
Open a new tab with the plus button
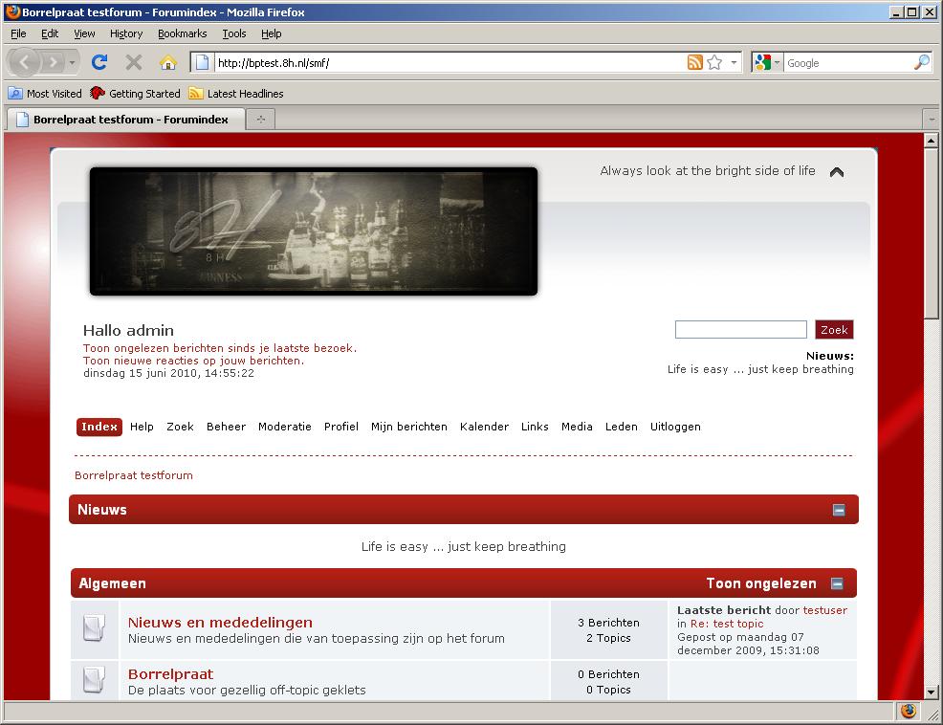coord(259,120)
